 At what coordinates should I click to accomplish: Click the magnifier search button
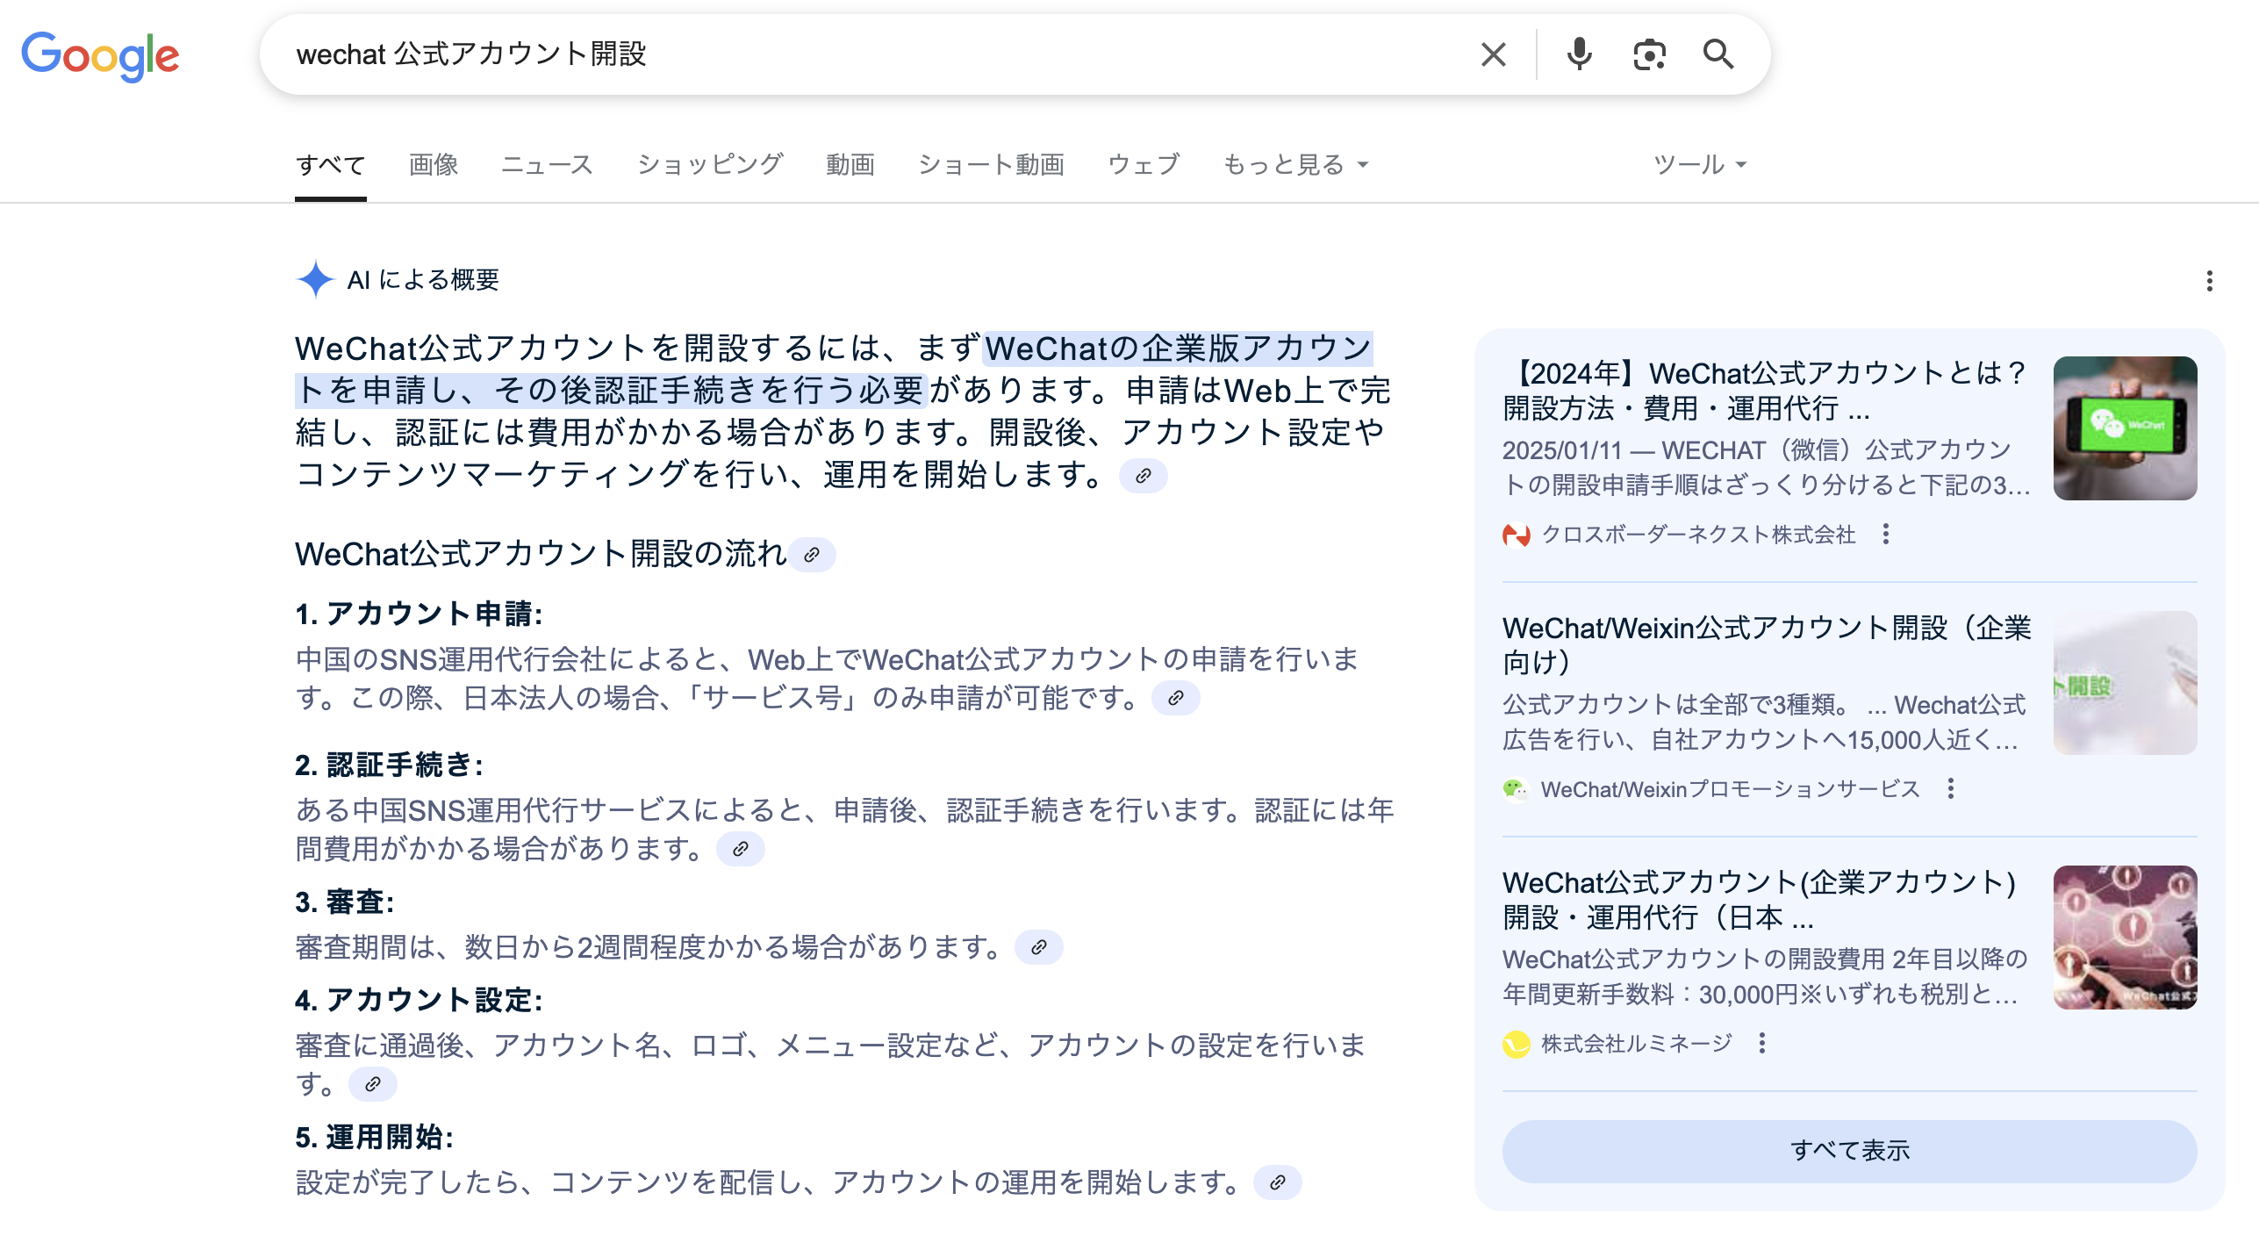point(1718,54)
